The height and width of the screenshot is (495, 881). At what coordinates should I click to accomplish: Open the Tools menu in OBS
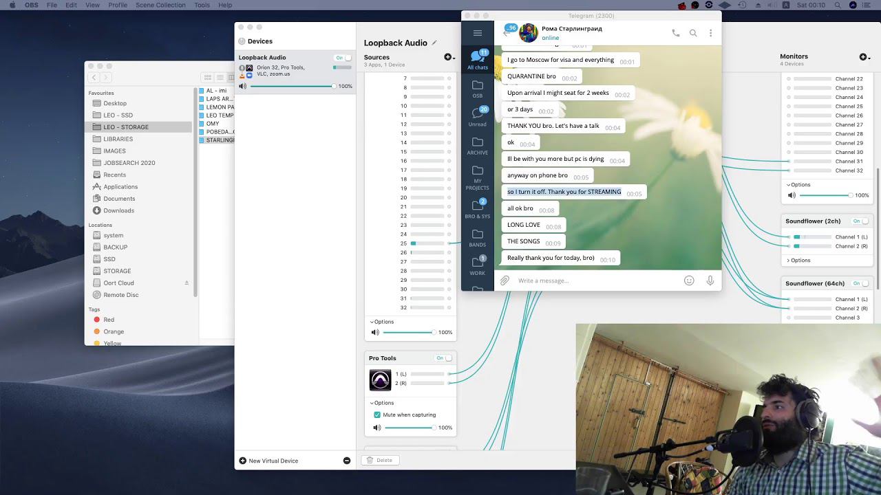point(202,5)
